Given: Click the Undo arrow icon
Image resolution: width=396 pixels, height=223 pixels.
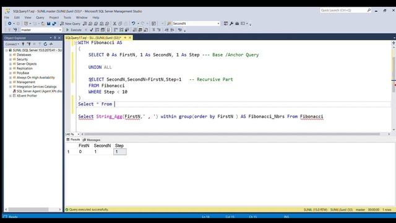Looking at the screenshot, I should pyautogui.click(x=133, y=24).
